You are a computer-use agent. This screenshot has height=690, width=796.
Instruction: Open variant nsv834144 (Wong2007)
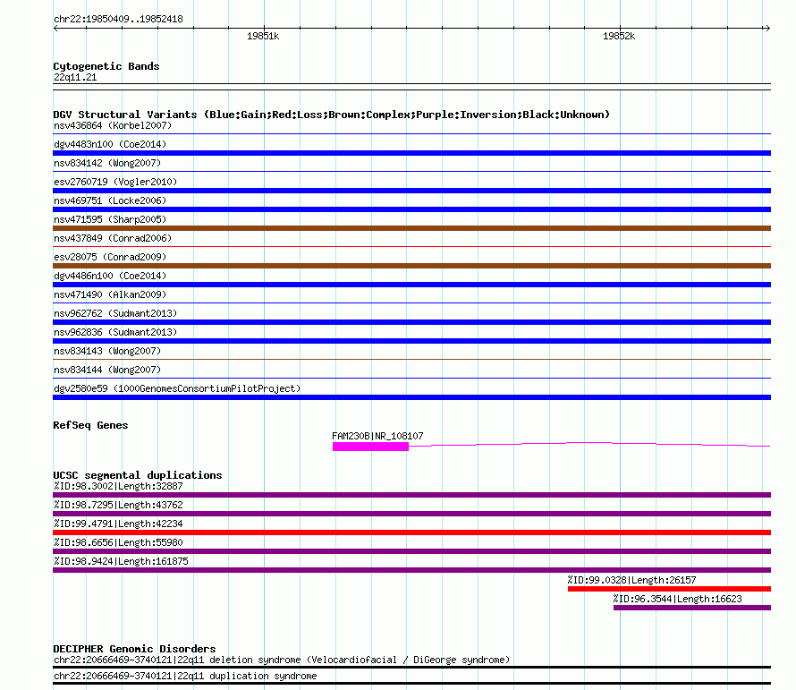point(107,370)
